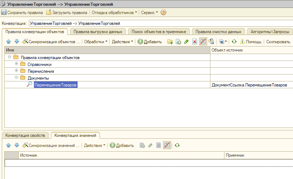Switch to the Конвертация свойств tab

pos(25,135)
